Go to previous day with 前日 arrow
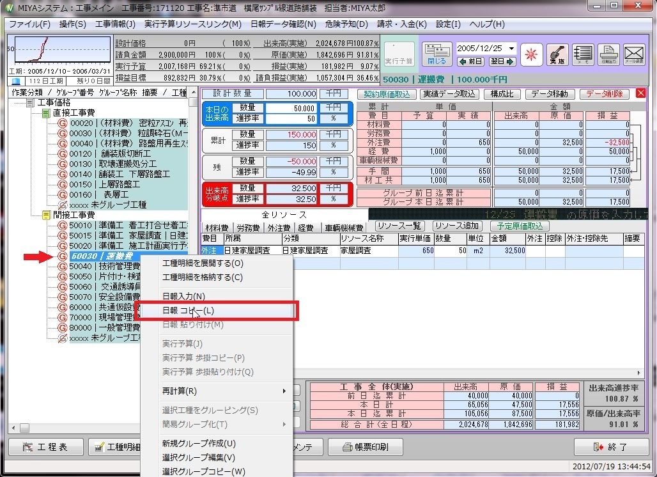Image resolution: width=657 pixels, height=477 pixels. pos(470,61)
